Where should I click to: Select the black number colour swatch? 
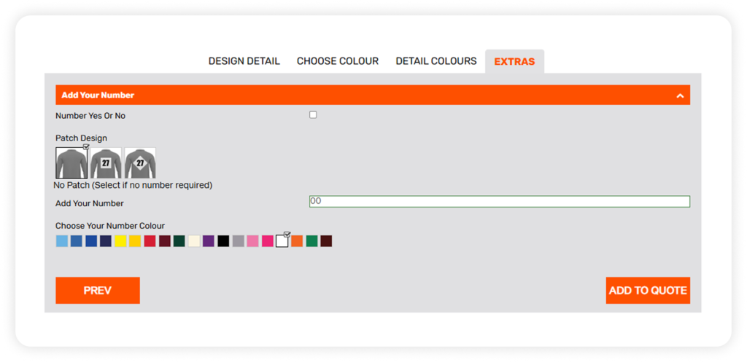[x=223, y=241]
